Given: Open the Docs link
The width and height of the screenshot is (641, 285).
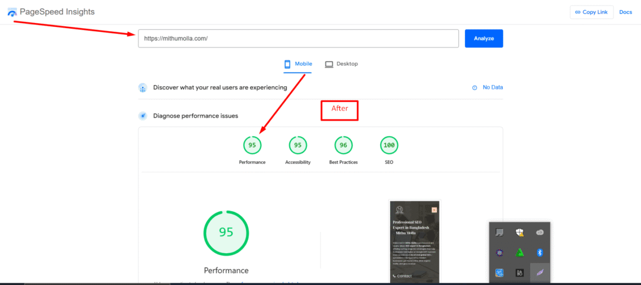Looking at the screenshot, I should (625, 12).
